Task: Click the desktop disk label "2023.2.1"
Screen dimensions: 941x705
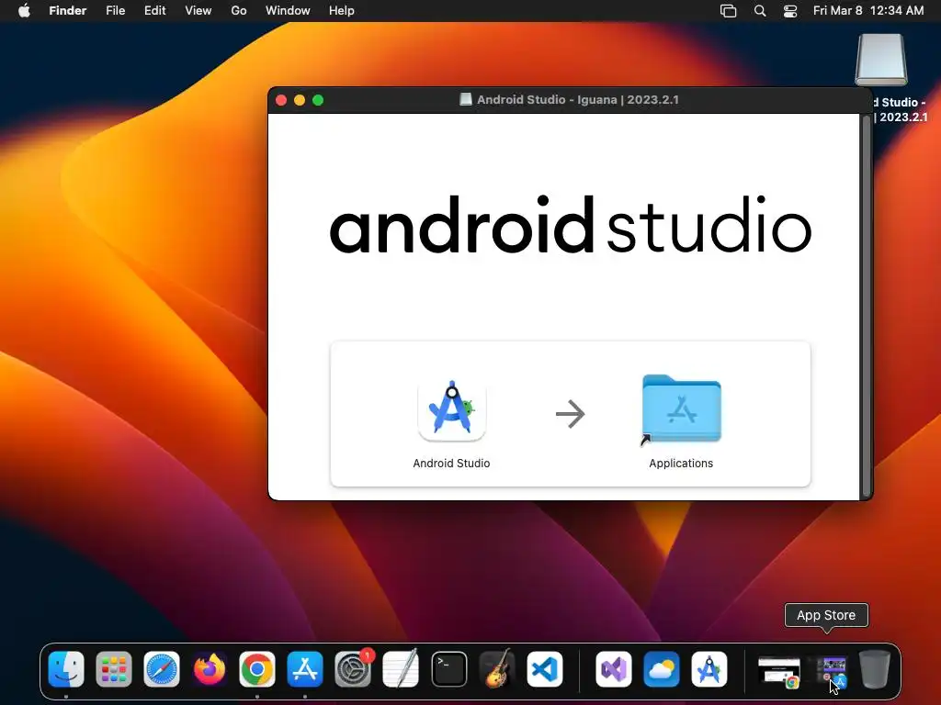Action: pyautogui.click(x=903, y=117)
